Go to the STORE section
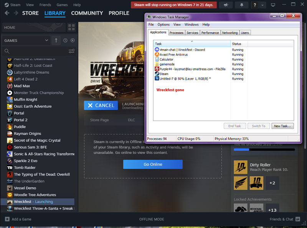Viewport: 307px width, 228px height. [30, 13]
